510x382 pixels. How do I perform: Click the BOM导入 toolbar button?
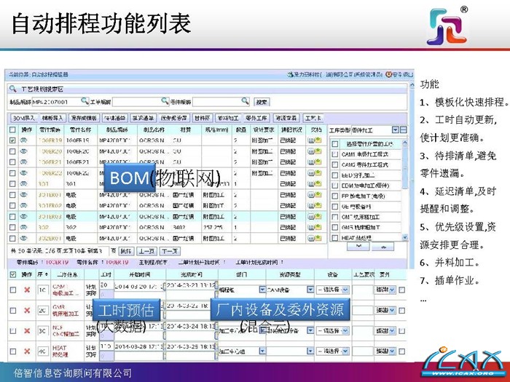24,118
